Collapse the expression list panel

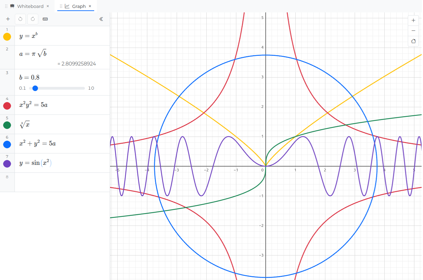coord(101,19)
